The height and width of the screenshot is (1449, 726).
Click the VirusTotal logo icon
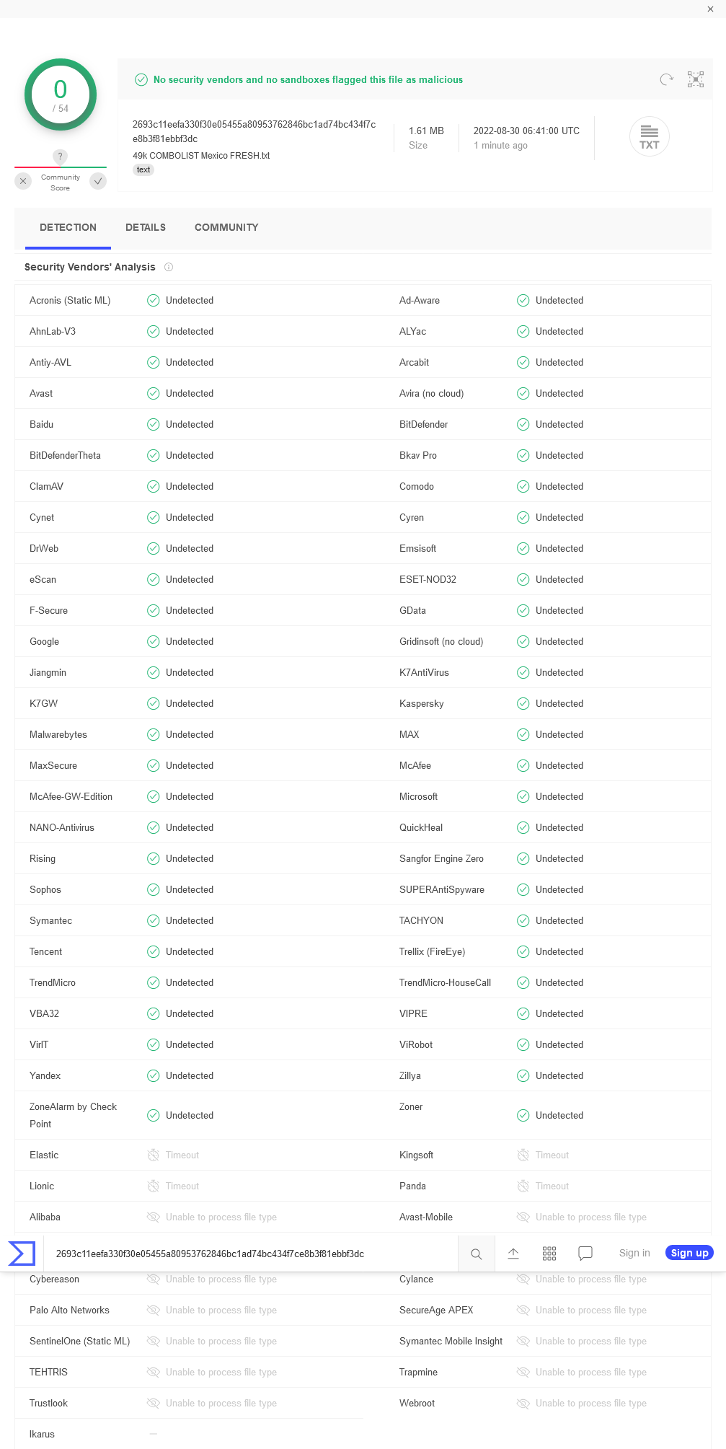(x=22, y=1254)
